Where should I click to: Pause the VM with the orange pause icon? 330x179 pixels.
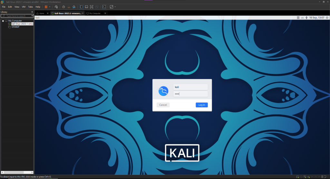(x=46, y=7)
